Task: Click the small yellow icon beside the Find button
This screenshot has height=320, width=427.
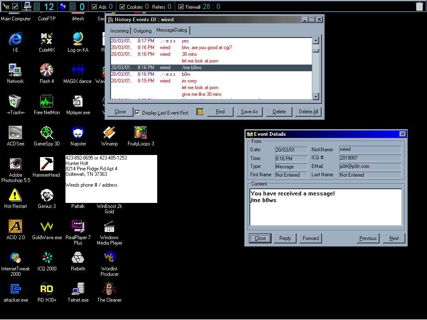Action: click(200, 112)
